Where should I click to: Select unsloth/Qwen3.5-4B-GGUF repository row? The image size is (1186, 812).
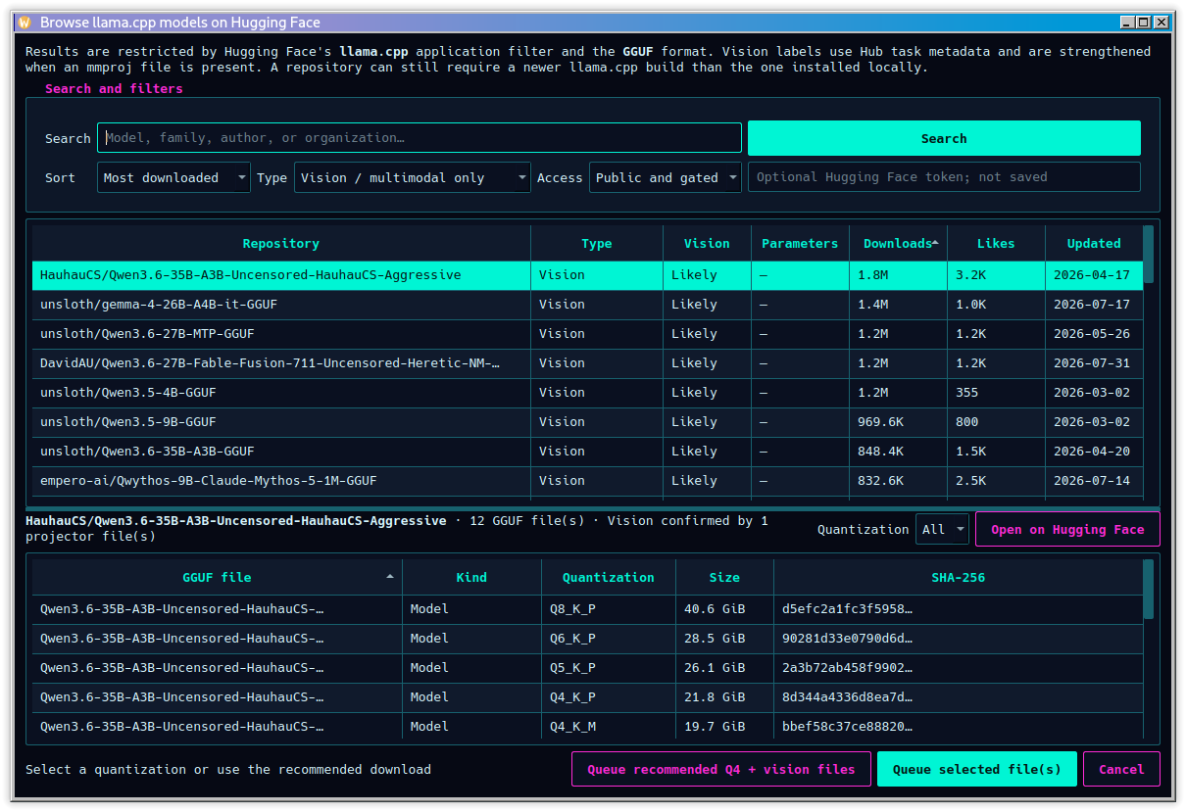tap(587, 393)
